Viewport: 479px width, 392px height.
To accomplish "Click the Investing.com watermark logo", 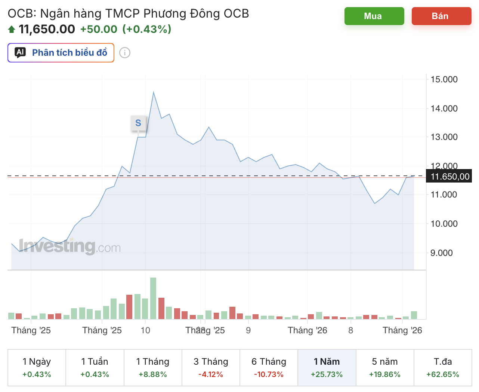I will 70,246.
